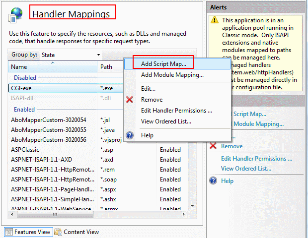Click the red X icon in Actions pane
This screenshot has width=308, height=238.
(x=213, y=146)
